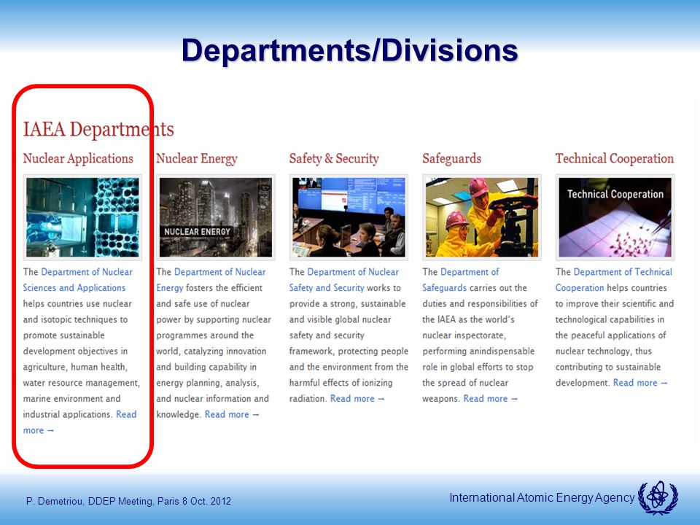Click Read more under Nuclear Energy
The height and width of the screenshot is (525, 700).
[x=232, y=415]
